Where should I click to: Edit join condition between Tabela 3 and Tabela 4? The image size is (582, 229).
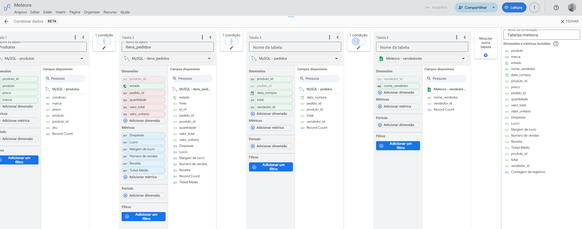click(x=358, y=48)
